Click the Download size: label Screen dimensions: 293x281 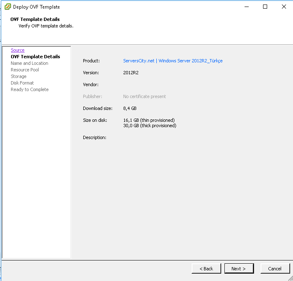pos(98,108)
